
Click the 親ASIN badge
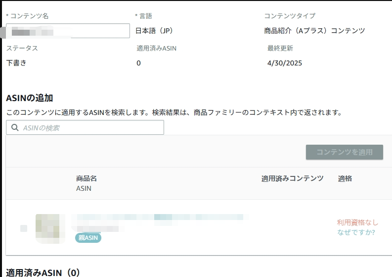click(88, 238)
